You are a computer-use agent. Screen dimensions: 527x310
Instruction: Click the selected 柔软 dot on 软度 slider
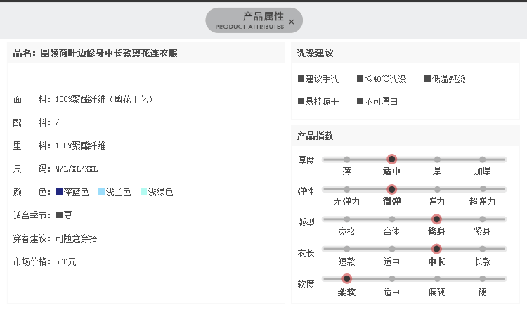click(x=346, y=278)
